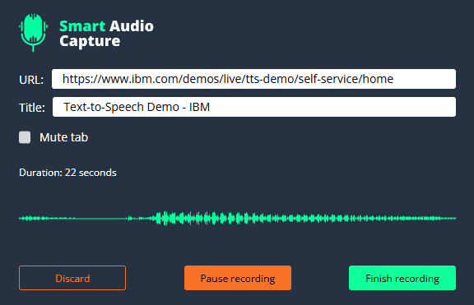Click the Title field with Text-to-Speech Demo

tap(254, 107)
